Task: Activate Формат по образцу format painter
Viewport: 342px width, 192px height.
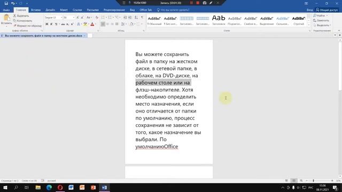Action: pyautogui.click(x=27, y=26)
